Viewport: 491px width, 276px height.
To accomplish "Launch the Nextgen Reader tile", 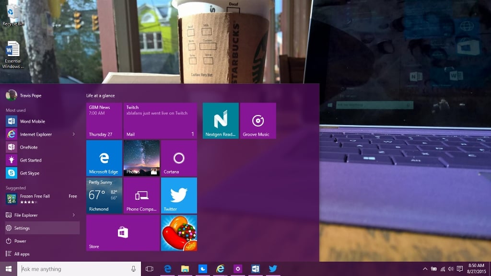I will [221, 121].
